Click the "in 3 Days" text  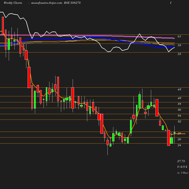point(183,173)
